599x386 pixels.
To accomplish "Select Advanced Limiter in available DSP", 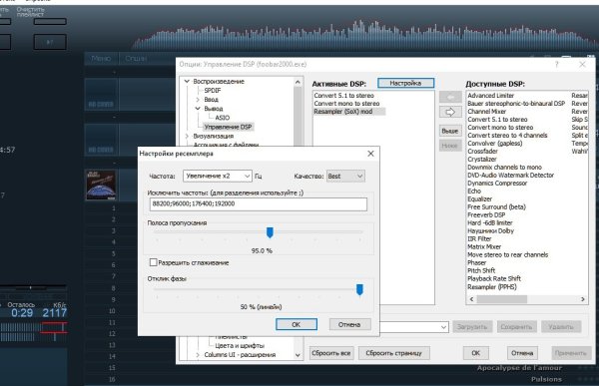I will (x=491, y=96).
